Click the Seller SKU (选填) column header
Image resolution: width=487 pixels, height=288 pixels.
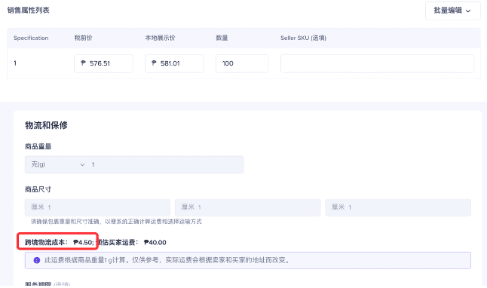click(303, 38)
